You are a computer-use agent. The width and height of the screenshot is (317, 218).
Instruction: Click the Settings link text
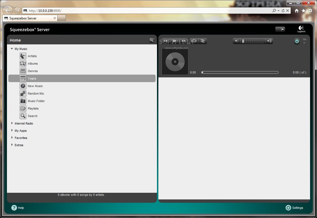tap(298, 208)
